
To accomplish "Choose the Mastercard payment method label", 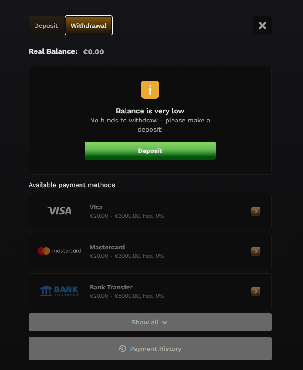I will [x=107, y=247].
